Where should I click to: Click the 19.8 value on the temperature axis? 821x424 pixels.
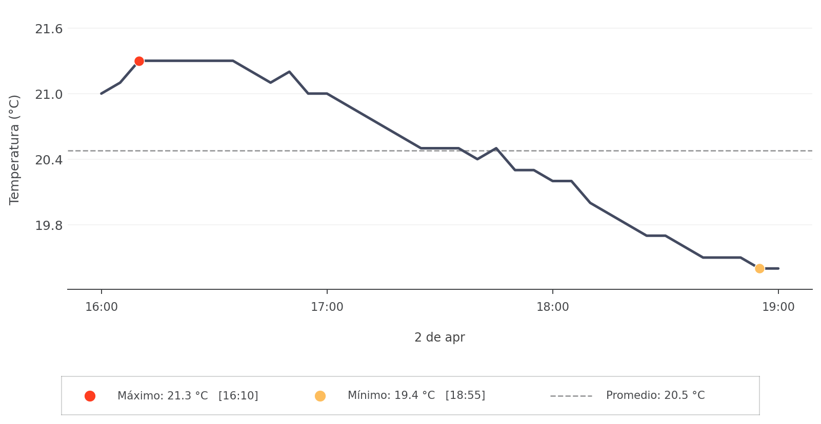tap(49, 225)
